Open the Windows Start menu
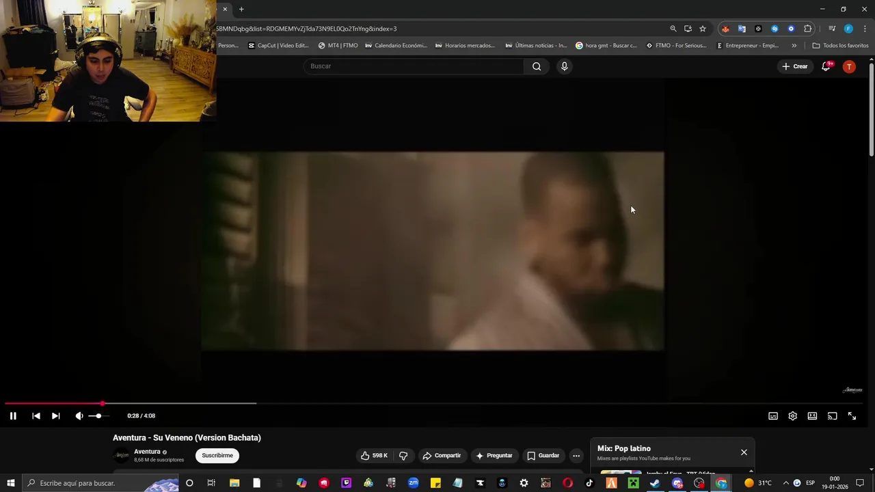875x492 pixels. point(10,483)
